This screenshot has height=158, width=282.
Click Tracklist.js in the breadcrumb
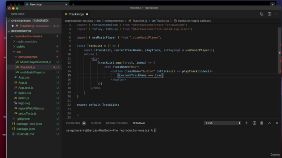[x=140, y=21]
